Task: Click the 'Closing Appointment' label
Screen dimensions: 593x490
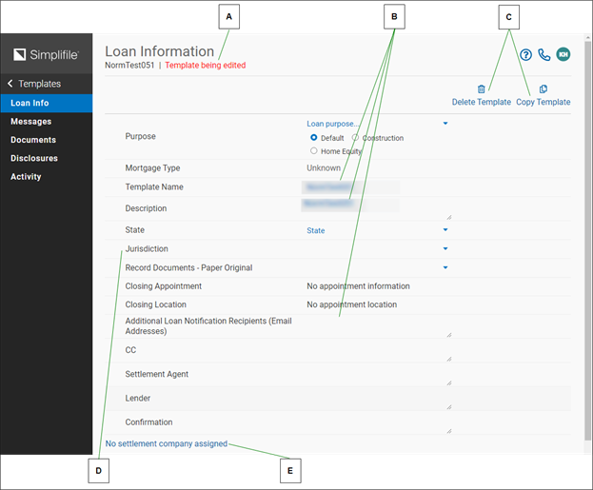Action: tap(164, 286)
